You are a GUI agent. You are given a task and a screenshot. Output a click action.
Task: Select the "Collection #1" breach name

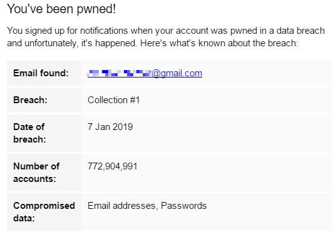point(114,100)
